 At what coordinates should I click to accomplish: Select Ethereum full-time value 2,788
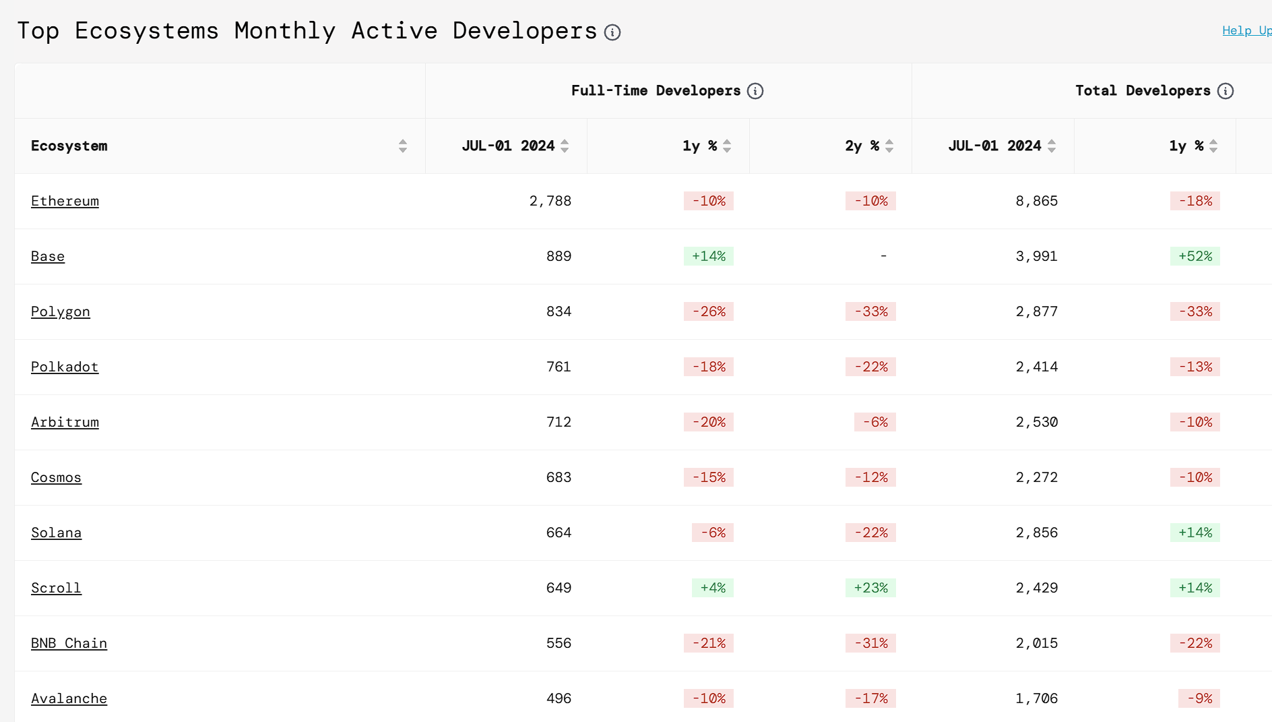(550, 201)
